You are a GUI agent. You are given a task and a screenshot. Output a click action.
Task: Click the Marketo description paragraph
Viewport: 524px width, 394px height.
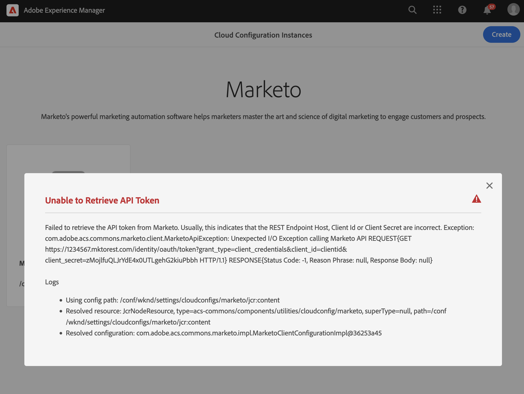pyautogui.click(x=263, y=117)
